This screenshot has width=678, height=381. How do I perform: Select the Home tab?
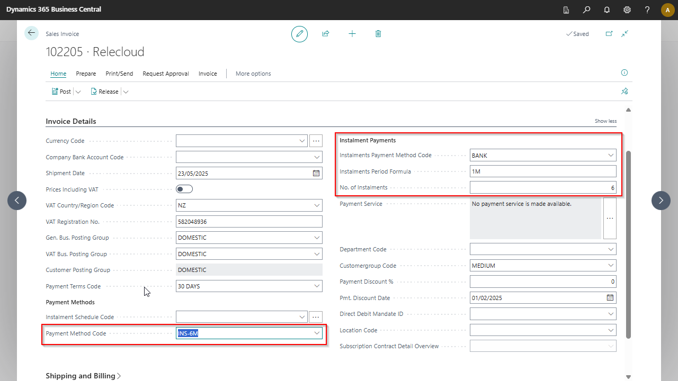click(x=58, y=74)
